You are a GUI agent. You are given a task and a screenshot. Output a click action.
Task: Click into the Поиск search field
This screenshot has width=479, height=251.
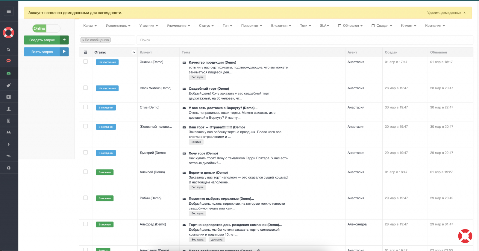tap(305, 40)
